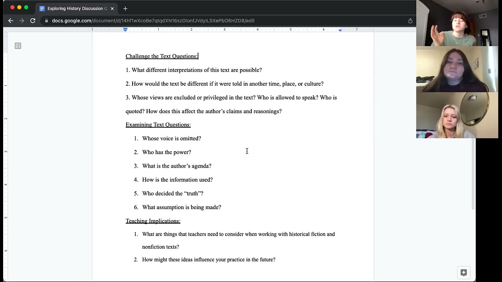Click the macOS yellow minimize button
502x282 pixels.
coord(19,7)
